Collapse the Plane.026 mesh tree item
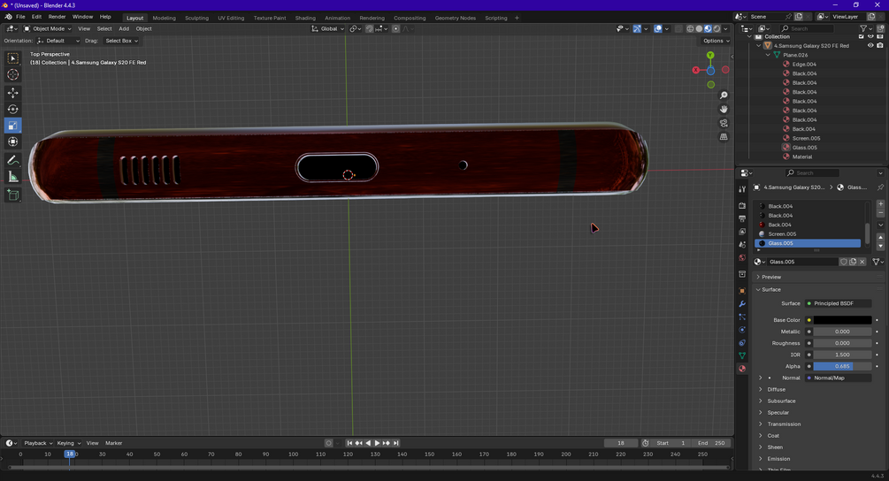This screenshot has width=889, height=481. click(x=768, y=55)
